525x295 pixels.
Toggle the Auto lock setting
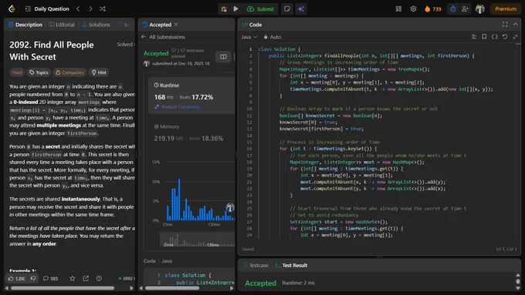(x=273, y=37)
